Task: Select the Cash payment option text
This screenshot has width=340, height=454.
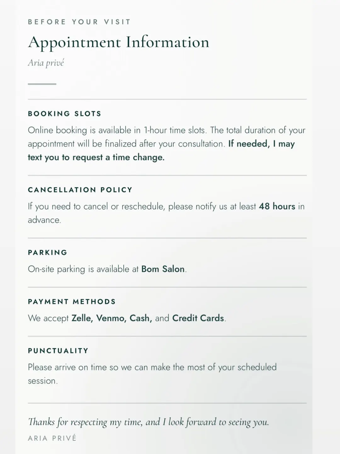Action: tap(141, 318)
